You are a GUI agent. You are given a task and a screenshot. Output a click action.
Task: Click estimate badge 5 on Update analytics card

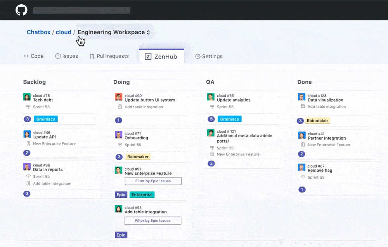point(211,119)
